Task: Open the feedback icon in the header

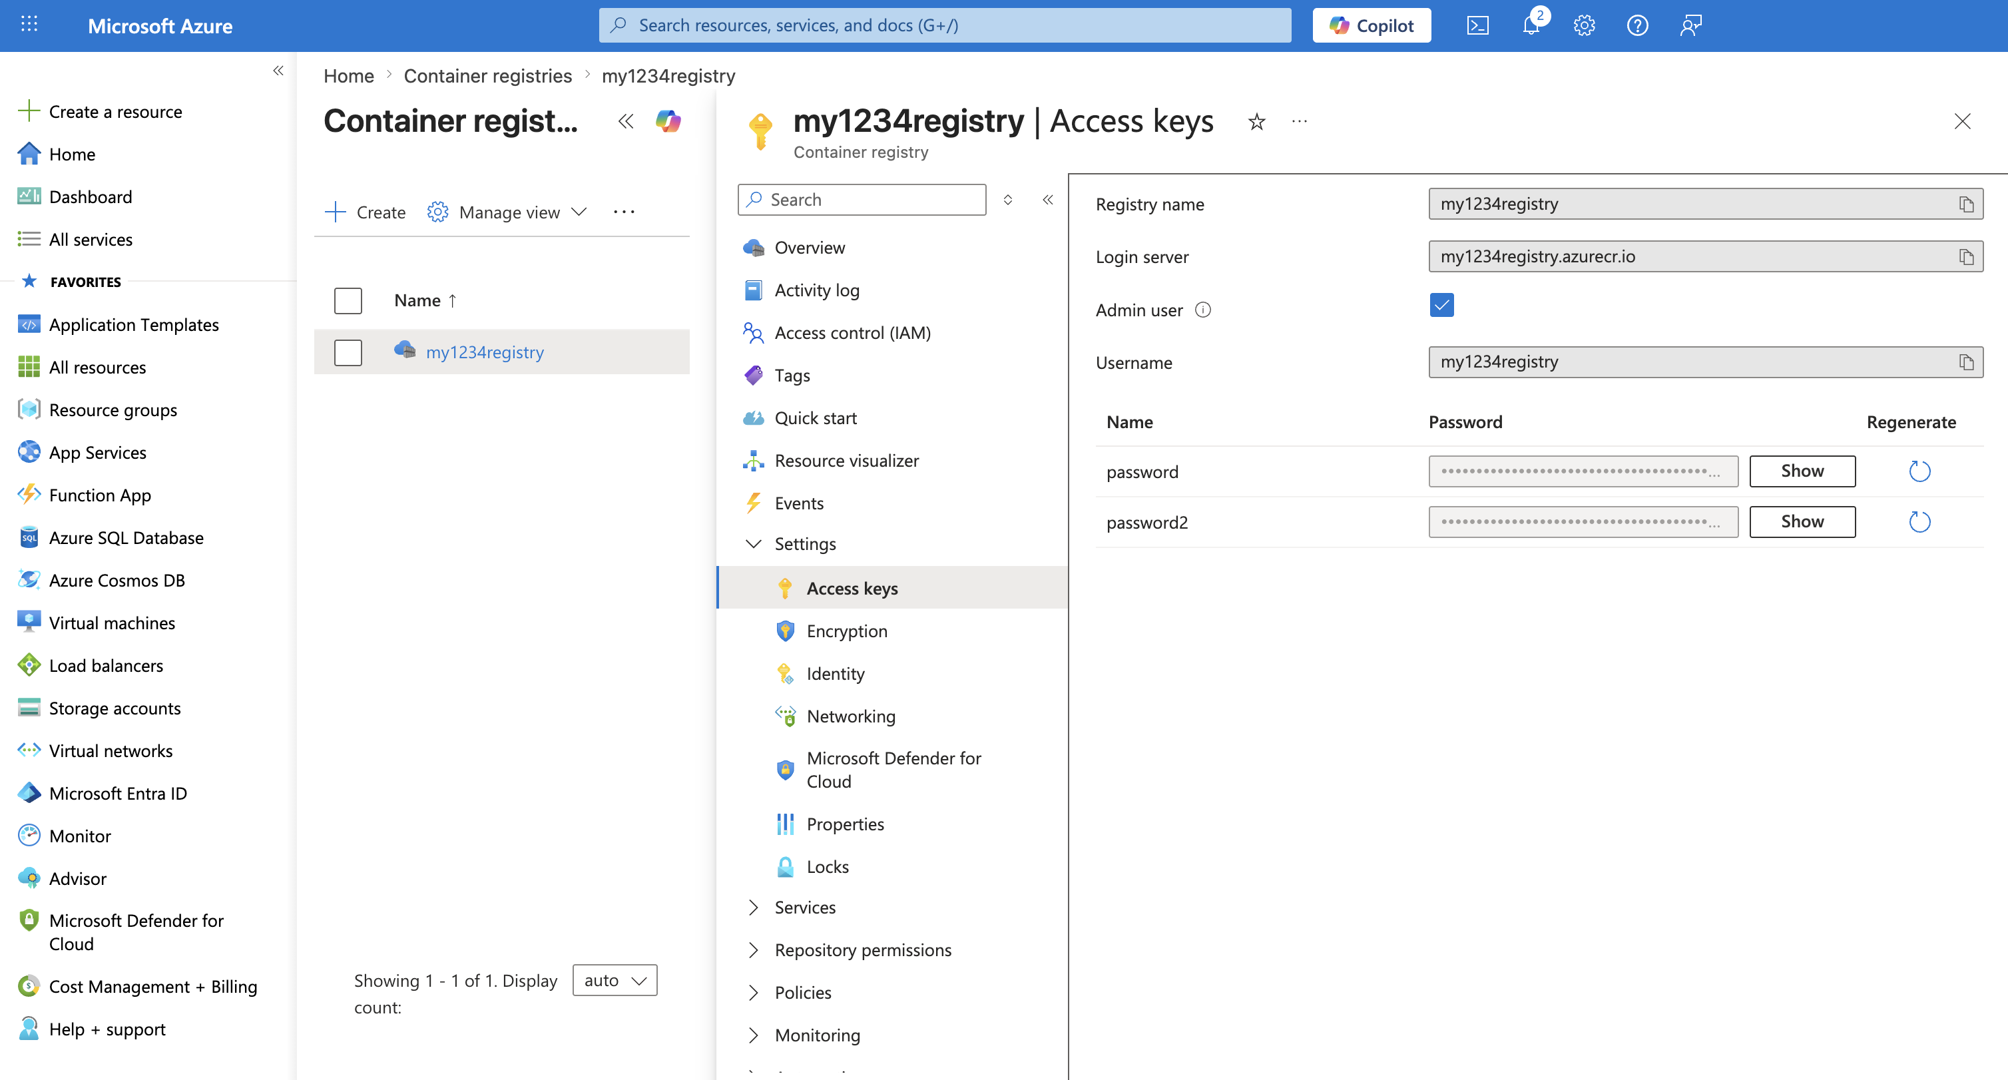Action: tap(1690, 26)
